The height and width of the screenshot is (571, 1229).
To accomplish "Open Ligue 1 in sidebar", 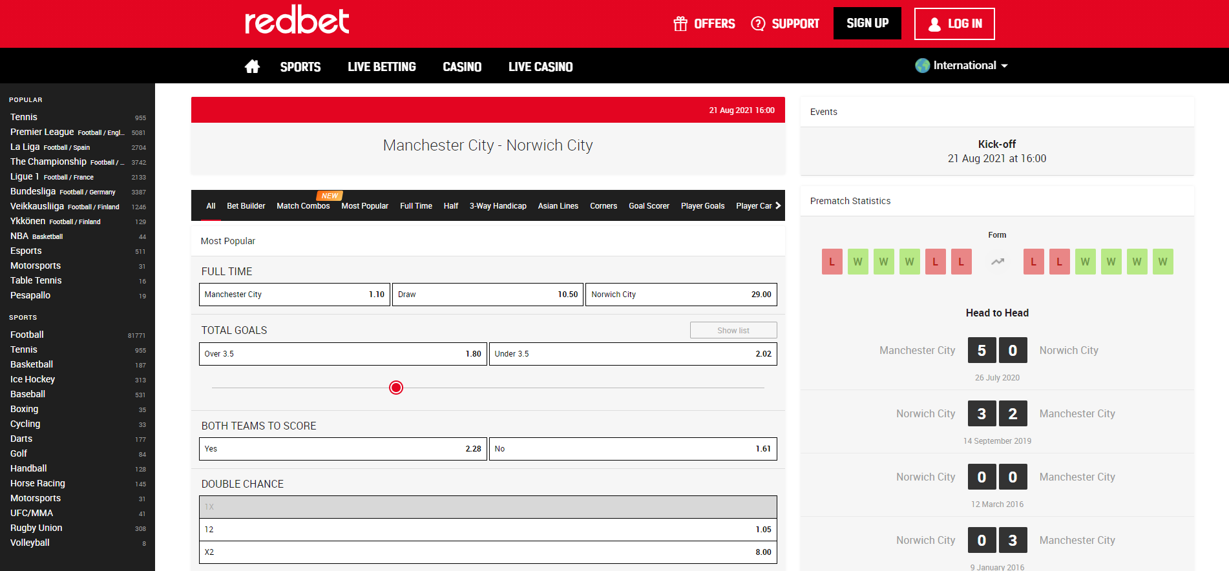I will coord(78,176).
